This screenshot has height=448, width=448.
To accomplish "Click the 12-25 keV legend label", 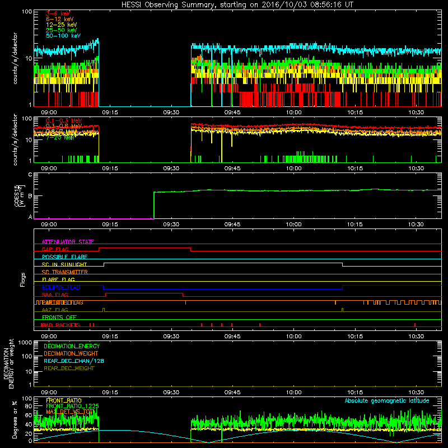I will click(62, 25).
